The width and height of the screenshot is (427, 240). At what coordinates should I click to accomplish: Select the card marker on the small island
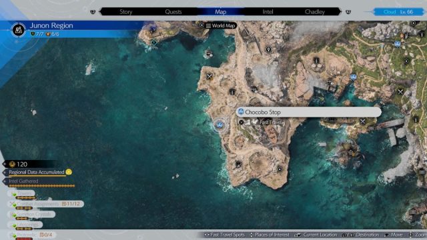[209, 54]
